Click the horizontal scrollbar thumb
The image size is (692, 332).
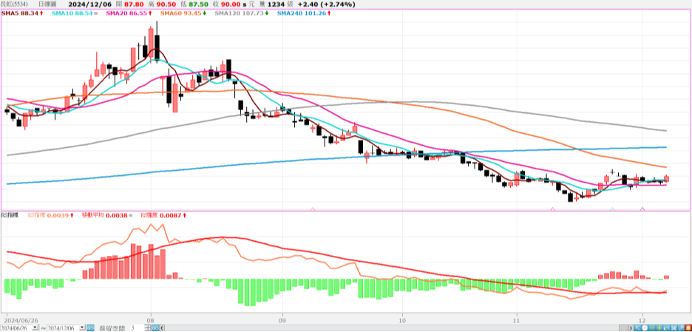(623, 328)
